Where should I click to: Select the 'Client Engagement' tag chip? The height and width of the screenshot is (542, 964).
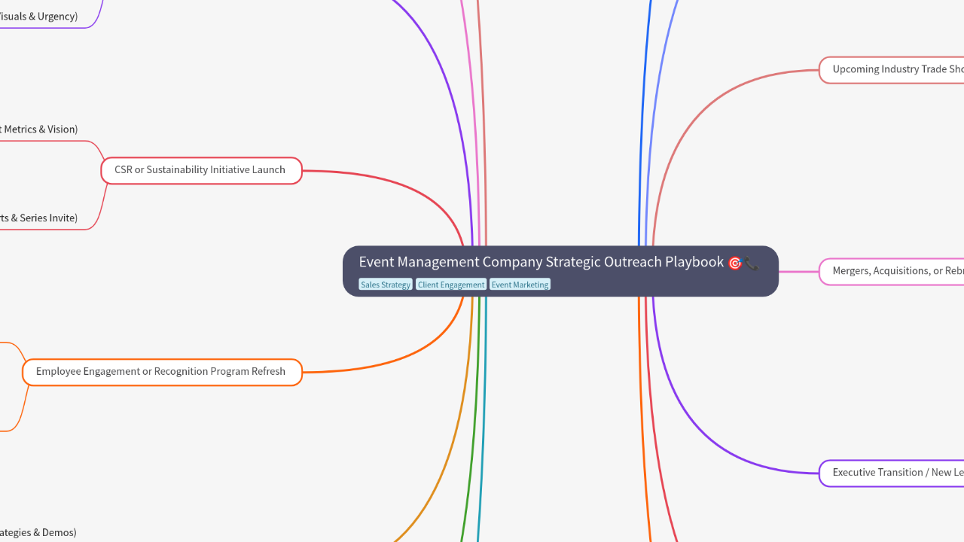pyautogui.click(x=451, y=285)
